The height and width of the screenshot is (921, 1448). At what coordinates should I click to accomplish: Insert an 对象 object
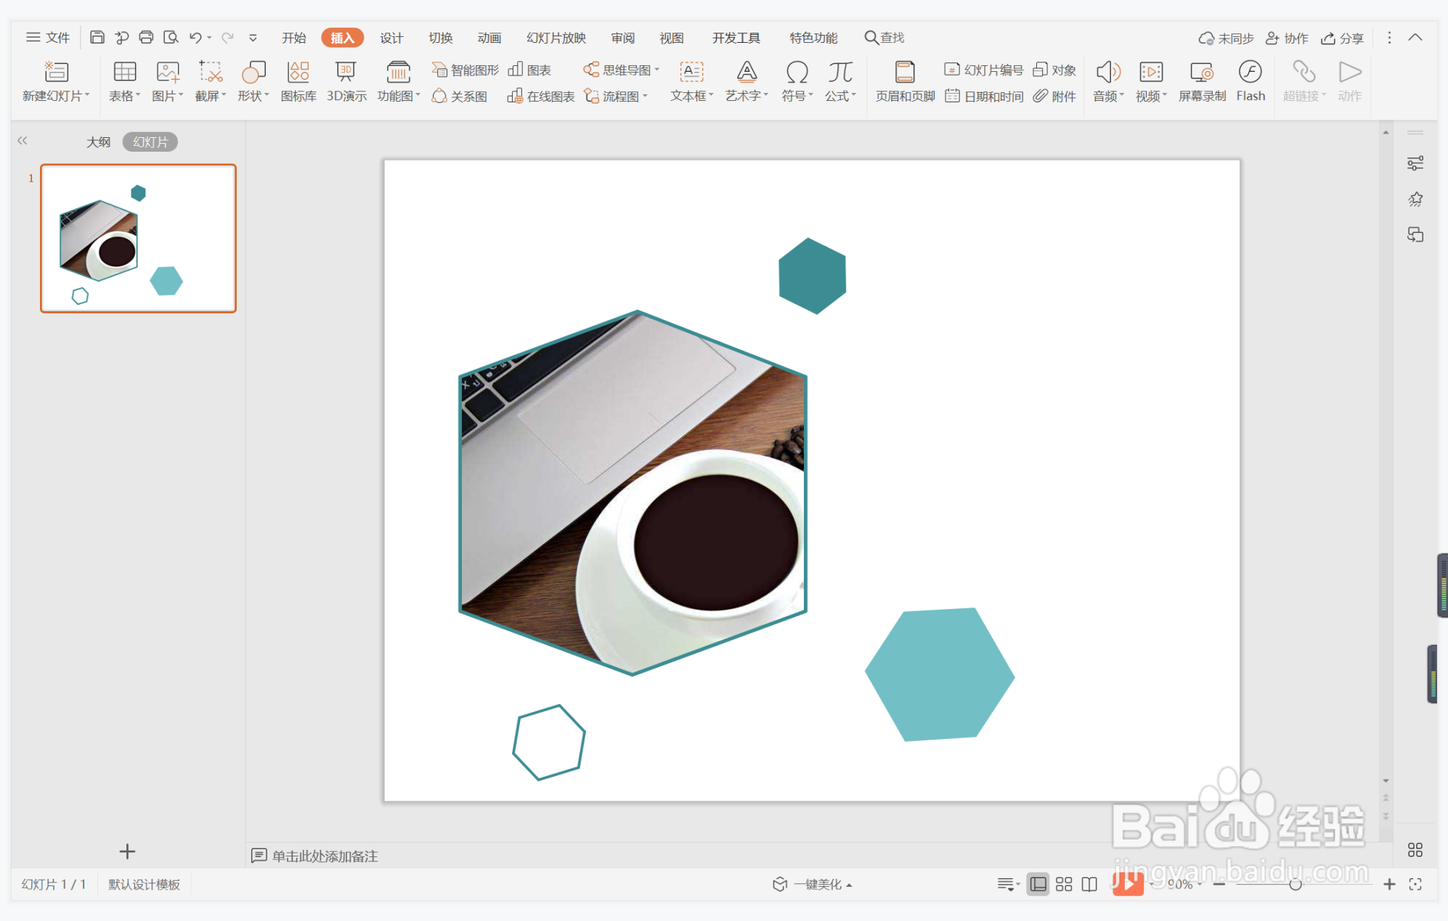1054,70
